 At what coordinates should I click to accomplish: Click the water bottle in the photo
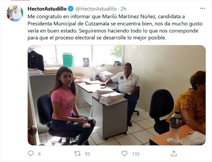(x=174, y=128)
